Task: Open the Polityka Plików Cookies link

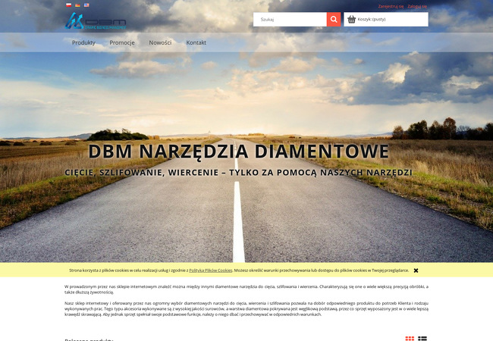Action: pos(211,271)
